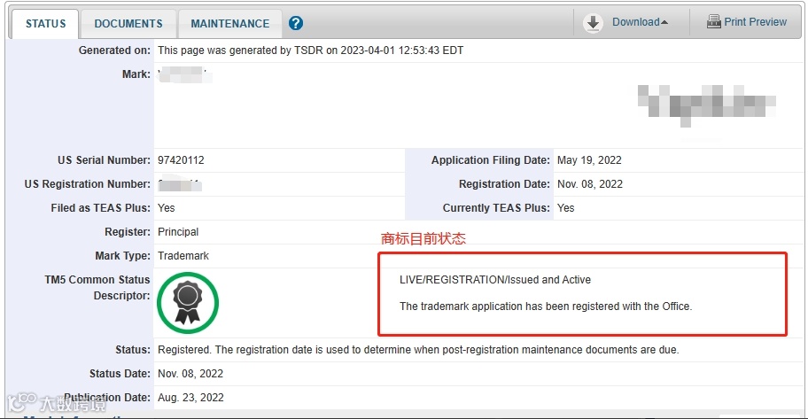Select registration date Nov. 08, 2022 in the Registration Date row
The image size is (808, 419).
589,184
